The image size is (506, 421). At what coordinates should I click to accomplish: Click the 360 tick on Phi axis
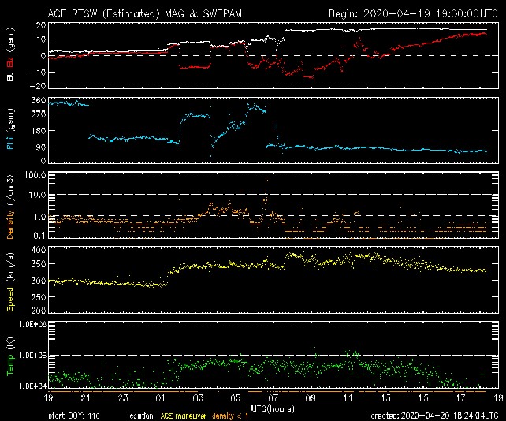(x=36, y=100)
